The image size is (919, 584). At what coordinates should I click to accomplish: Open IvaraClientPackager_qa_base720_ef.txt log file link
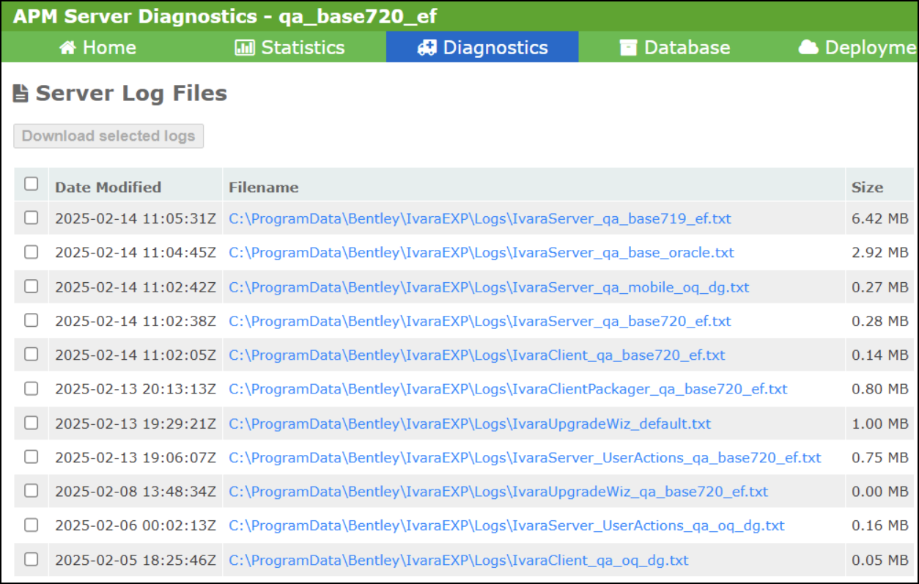(x=508, y=389)
